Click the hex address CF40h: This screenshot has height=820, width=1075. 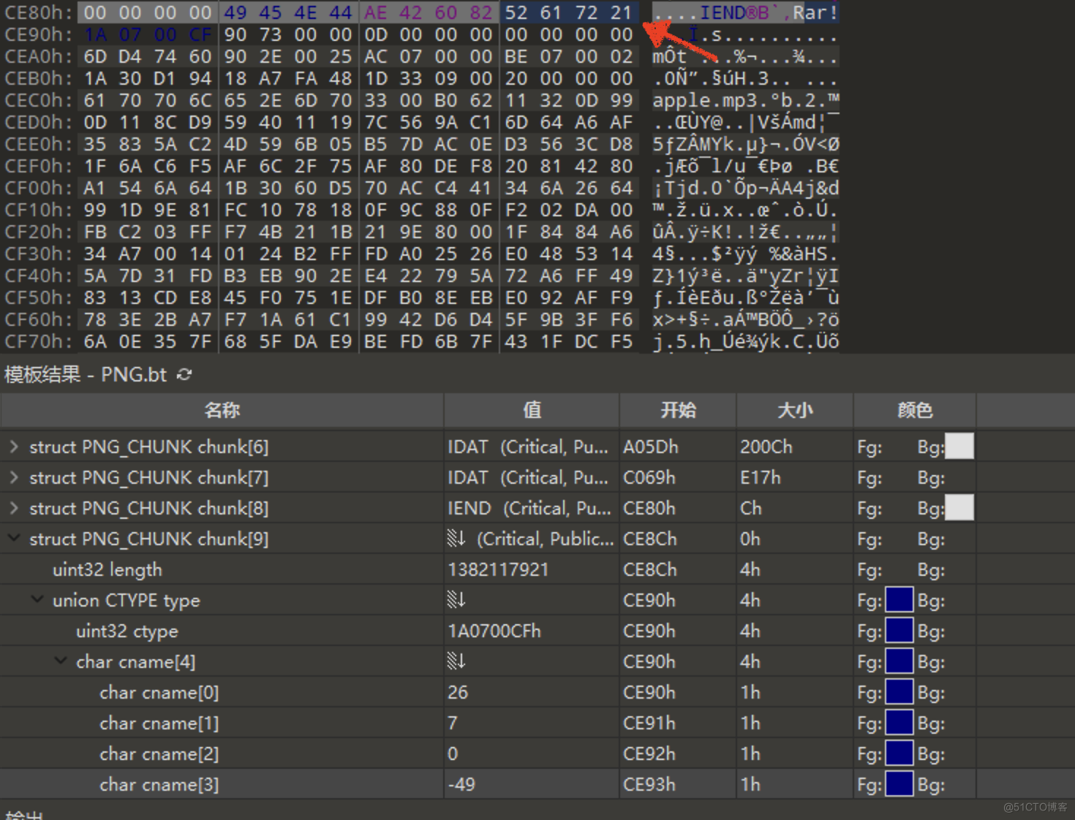39,276
